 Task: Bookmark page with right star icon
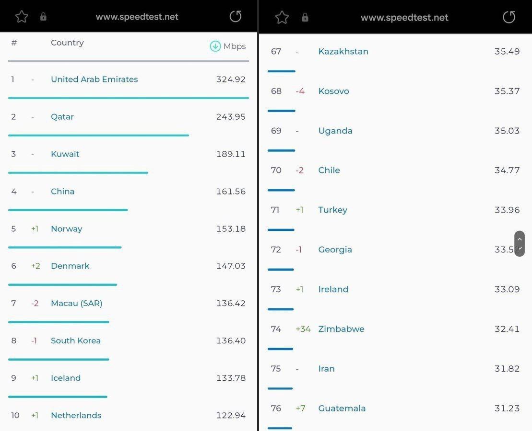282,18
